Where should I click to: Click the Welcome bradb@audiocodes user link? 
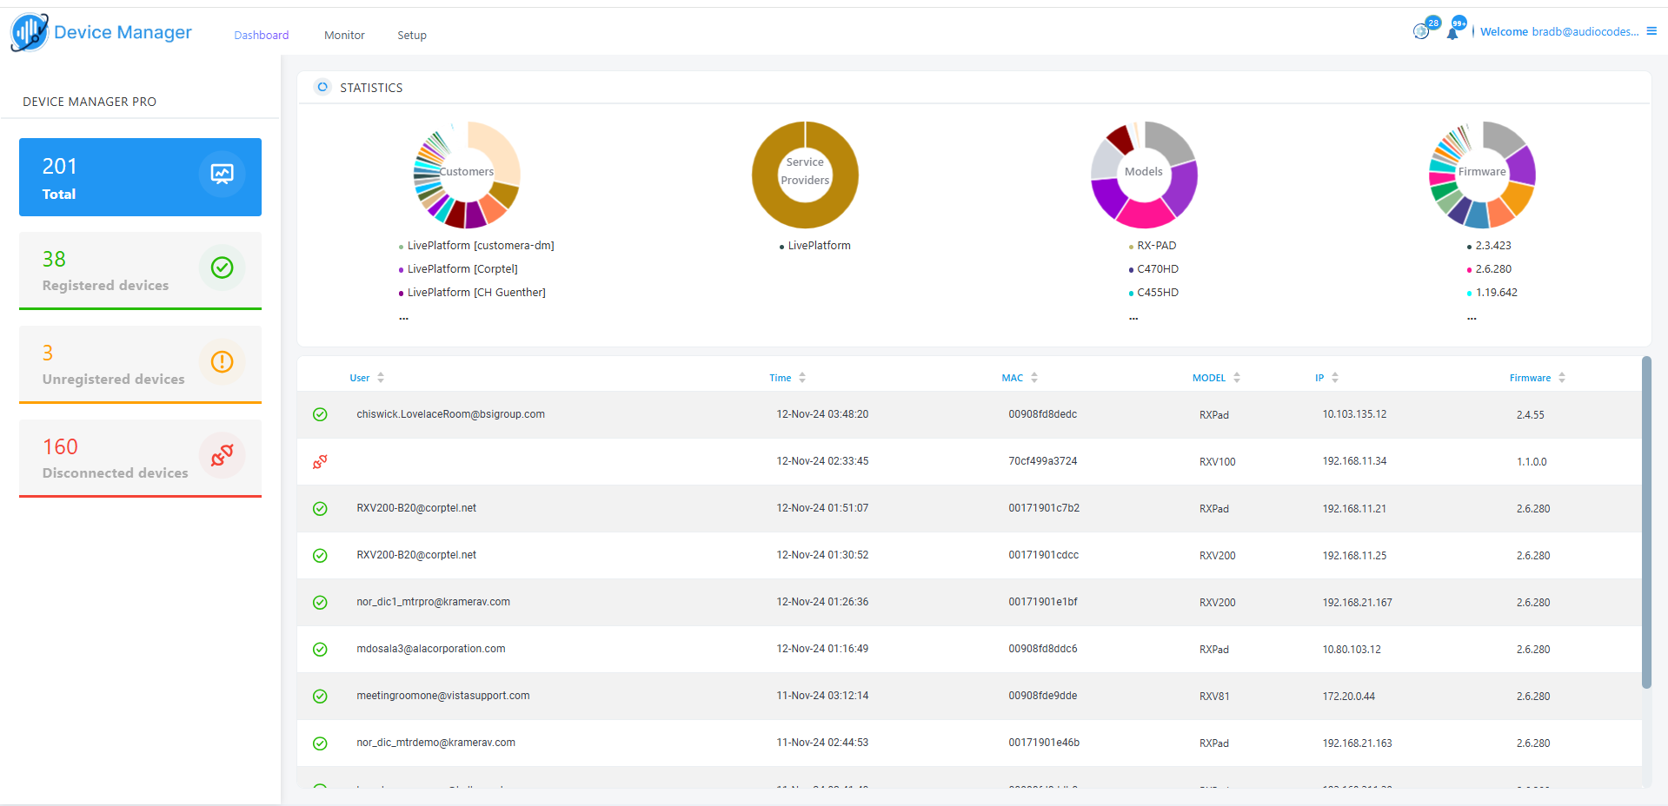pos(1559,32)
